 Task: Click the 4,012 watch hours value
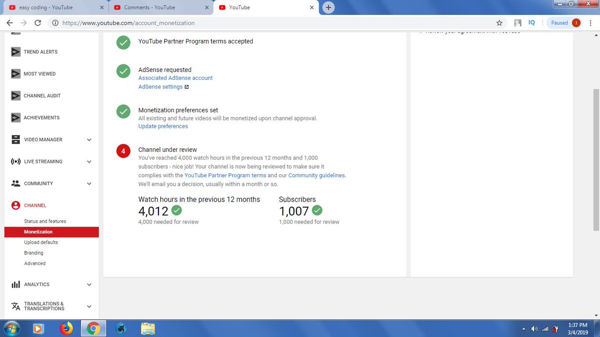click(x=153, y=211)
